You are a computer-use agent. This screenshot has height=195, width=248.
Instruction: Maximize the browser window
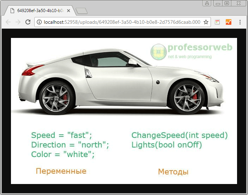227,3
